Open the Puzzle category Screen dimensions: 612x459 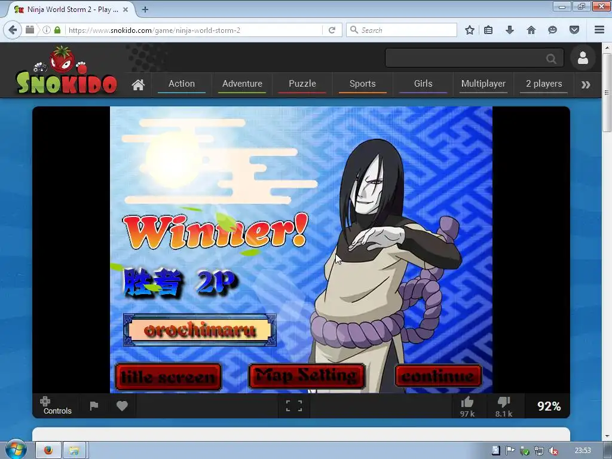pyautogui.click(x=302, y=84)
